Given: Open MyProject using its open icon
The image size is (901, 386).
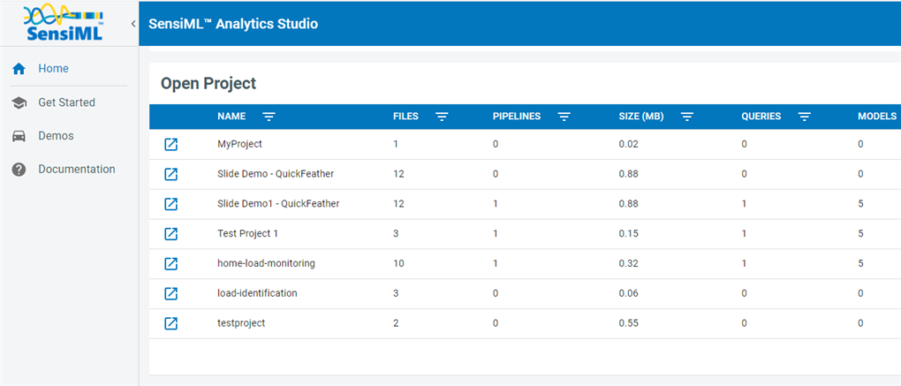Looking at the screenshot, I should [170, 144].
